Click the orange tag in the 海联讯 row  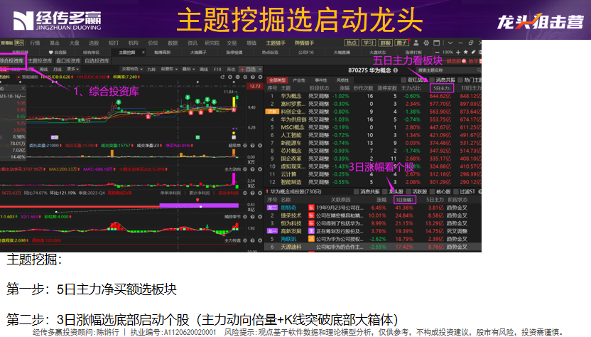(x=311, y=239)
